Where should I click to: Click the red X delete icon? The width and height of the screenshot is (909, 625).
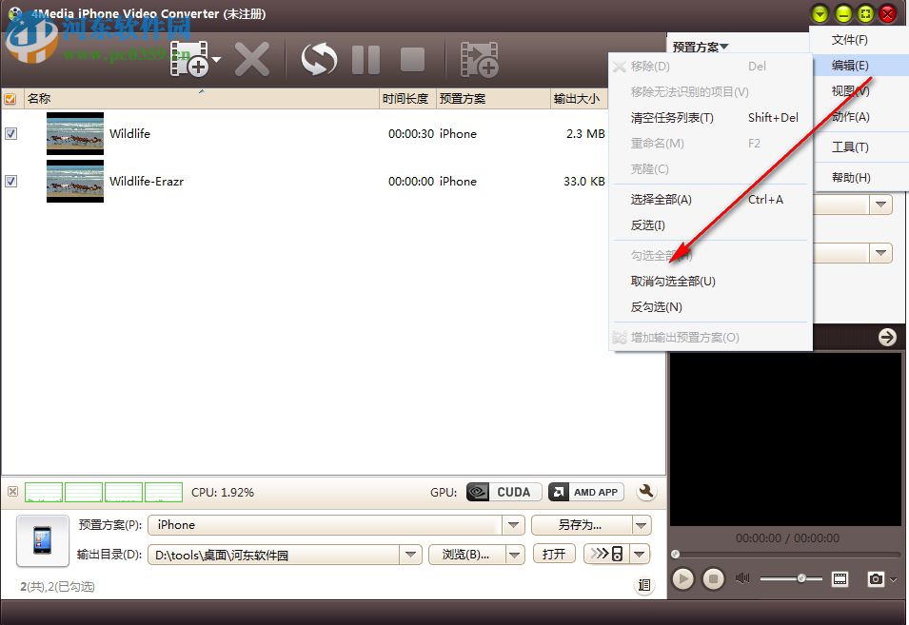point(252,59)
